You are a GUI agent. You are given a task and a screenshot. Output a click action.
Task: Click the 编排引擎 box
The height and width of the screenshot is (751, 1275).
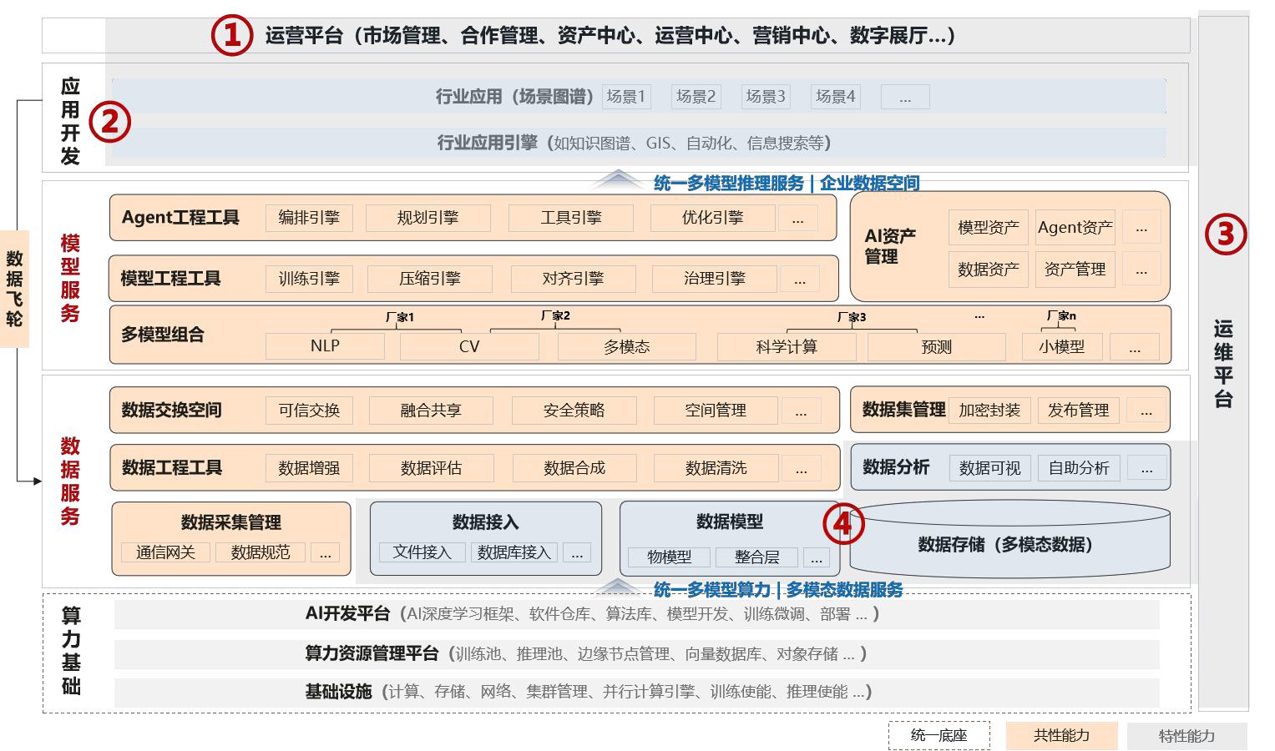[x=309, y=219]
